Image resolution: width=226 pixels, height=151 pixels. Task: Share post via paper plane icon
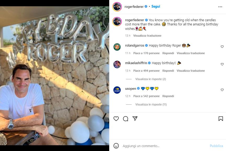click(x=135, y=119)
